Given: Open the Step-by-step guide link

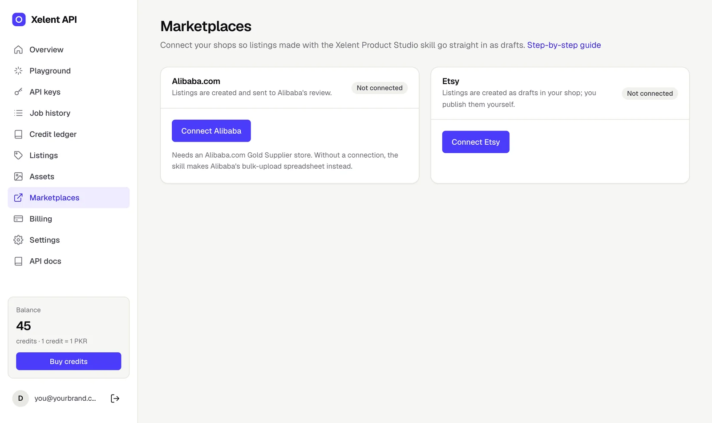Looking at the screenshot, I should (x=564, y=45).
